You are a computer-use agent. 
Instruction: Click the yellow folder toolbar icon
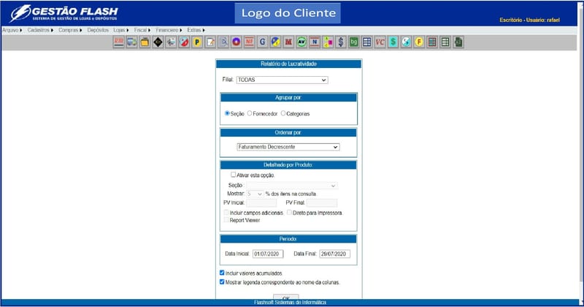click(145, 42)
